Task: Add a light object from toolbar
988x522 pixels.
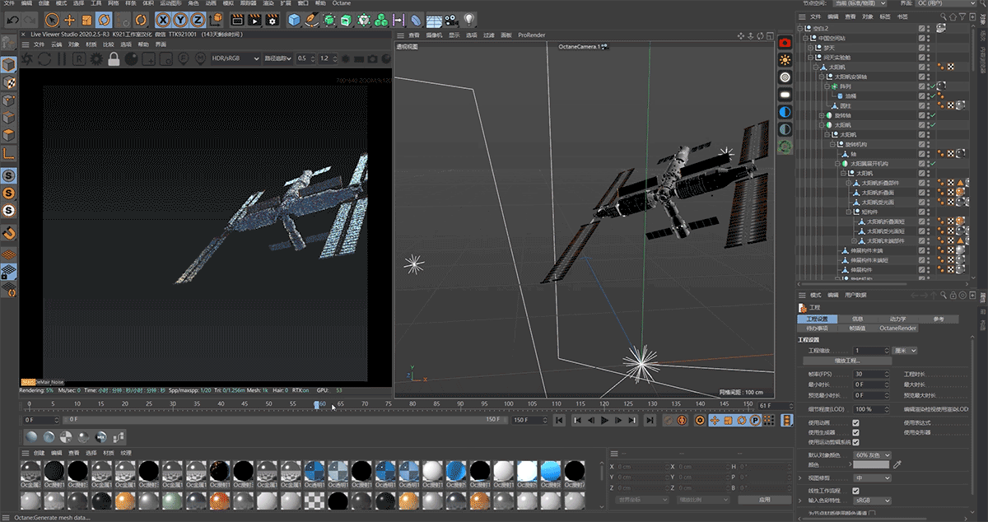Action: click(x=469, y=19)
